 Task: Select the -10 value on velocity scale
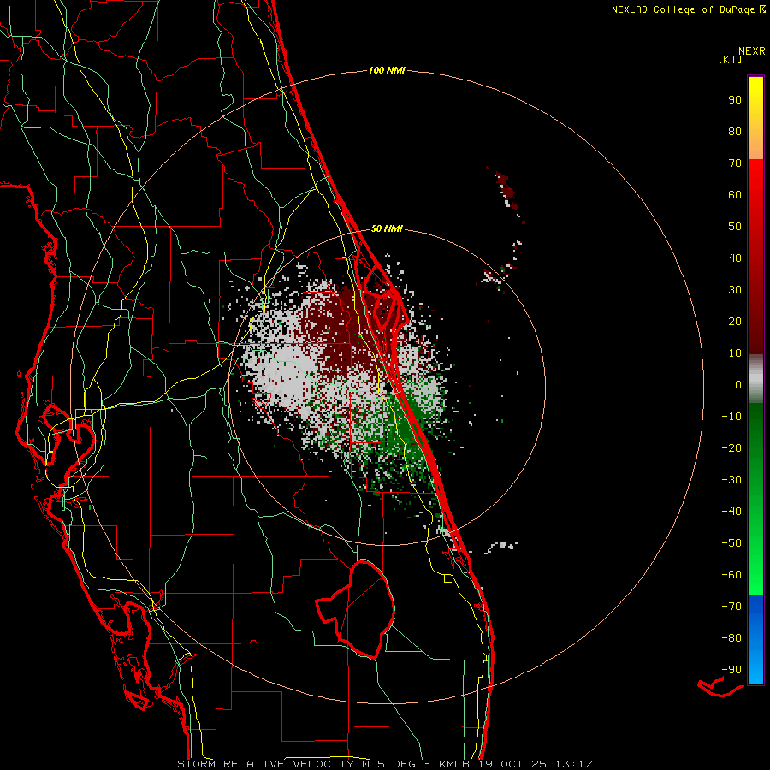point(731,417)
